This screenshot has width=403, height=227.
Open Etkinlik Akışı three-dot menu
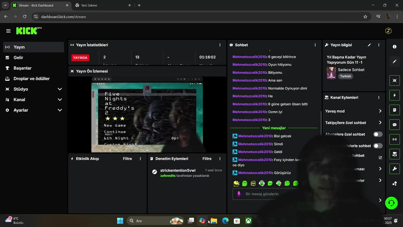140,159
